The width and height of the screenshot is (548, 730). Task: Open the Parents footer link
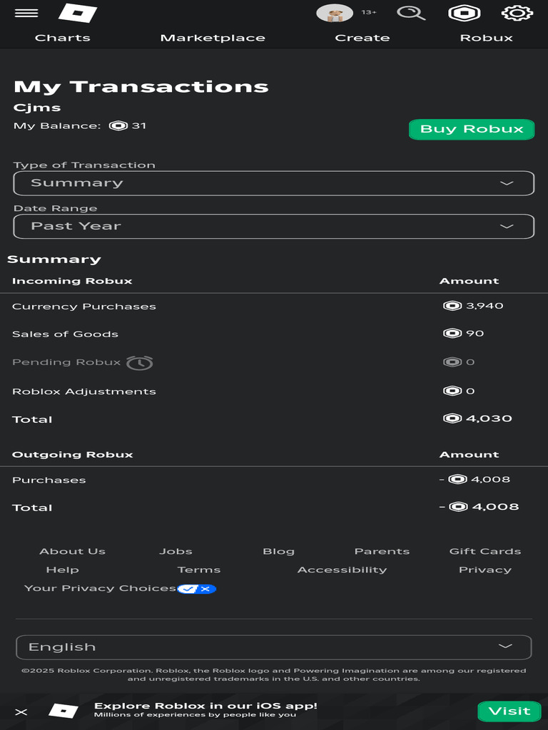[x=382, y=551]
